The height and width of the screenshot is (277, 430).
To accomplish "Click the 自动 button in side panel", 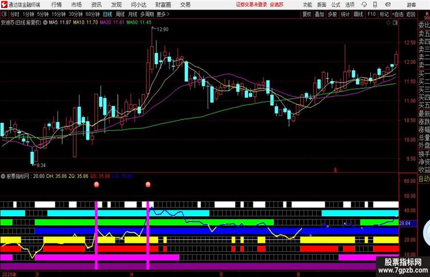I will point(424,179).
